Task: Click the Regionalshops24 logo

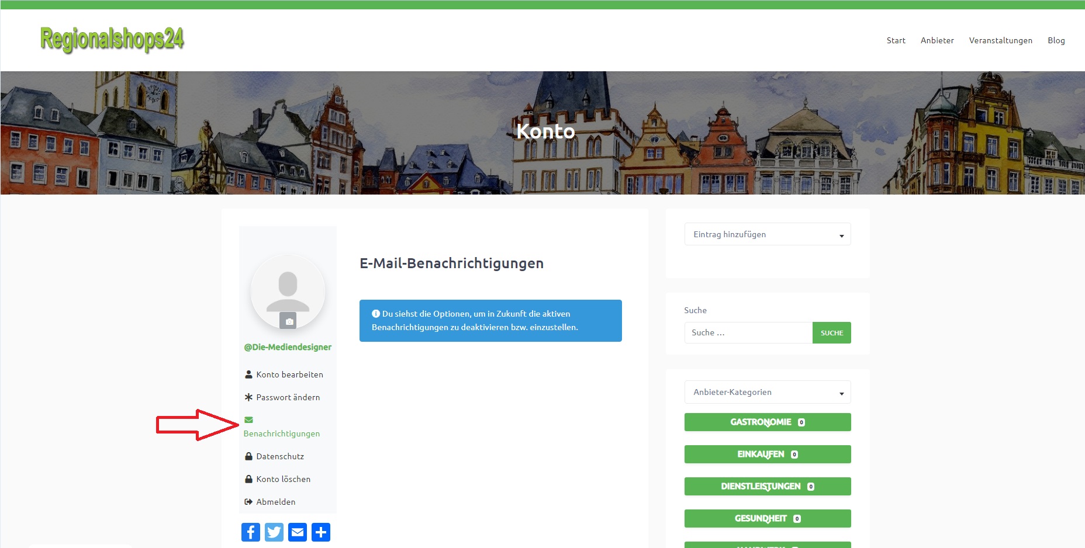Action: [x=112, y=40]
